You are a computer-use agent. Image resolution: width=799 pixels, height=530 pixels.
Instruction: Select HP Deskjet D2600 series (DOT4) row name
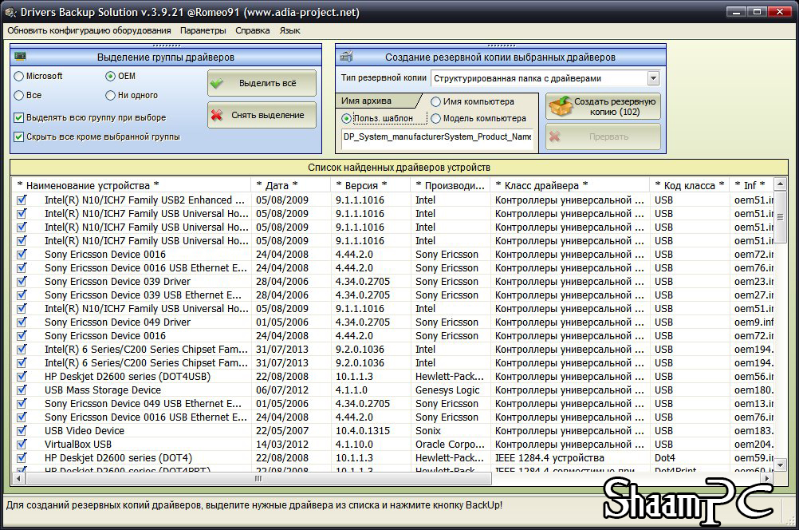pyautogui.click(x=118, y=458)
